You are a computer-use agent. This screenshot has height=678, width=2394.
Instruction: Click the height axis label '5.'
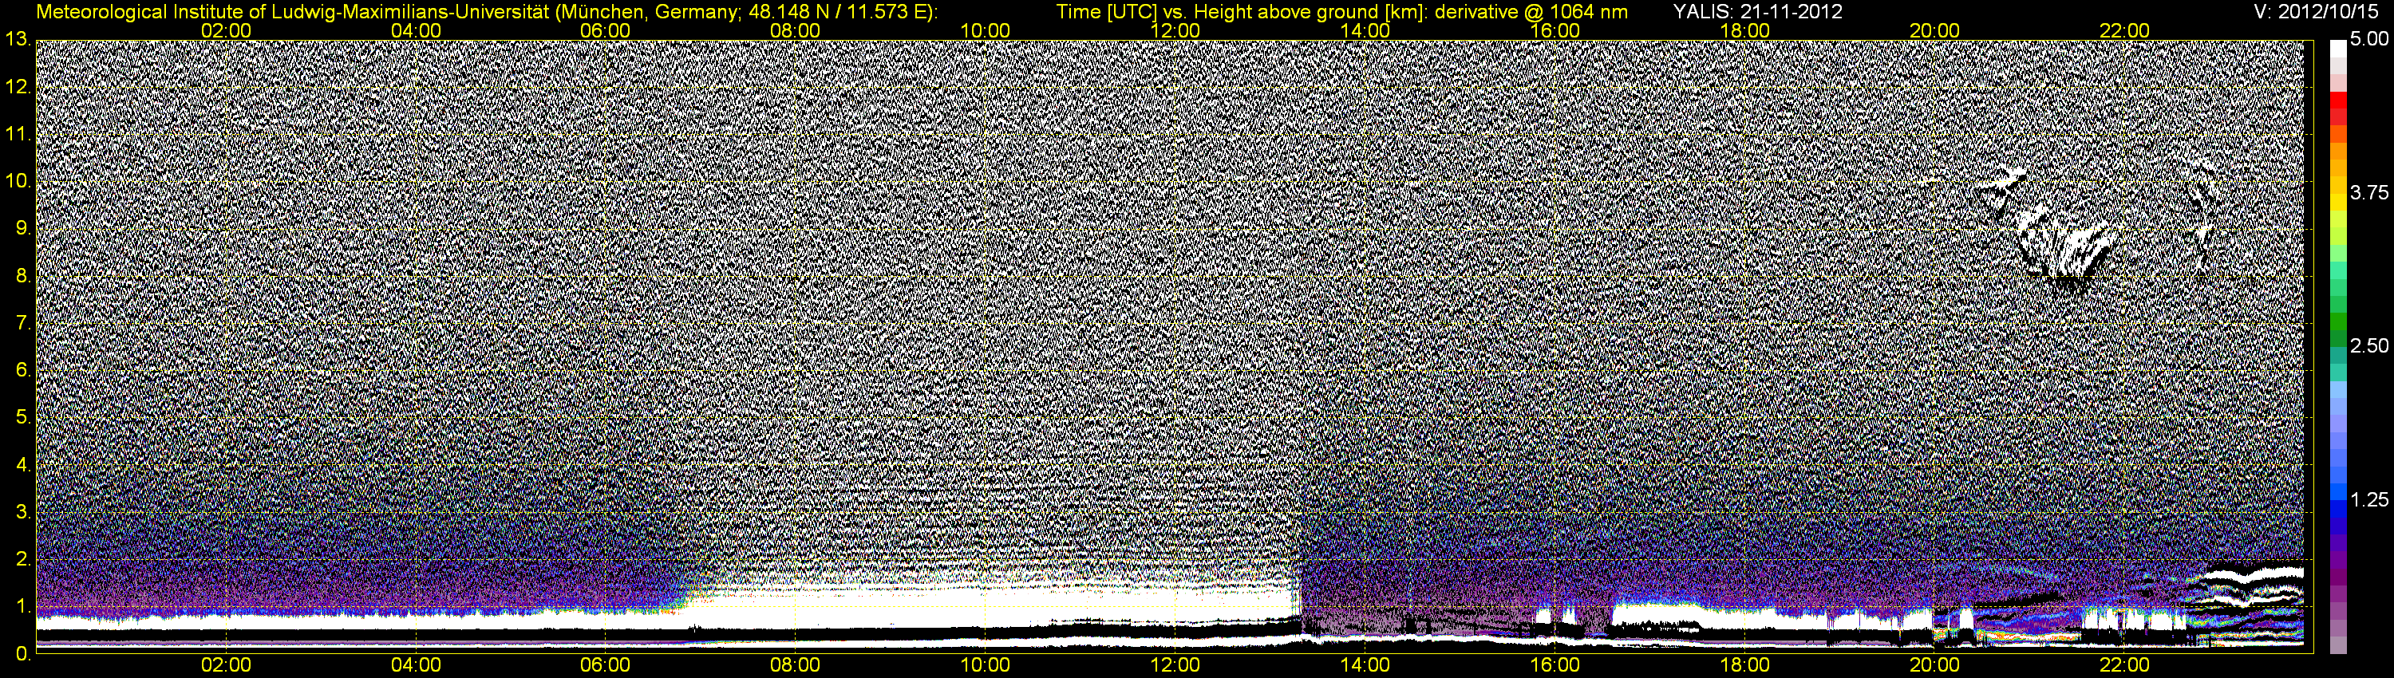tap(23, 418)
